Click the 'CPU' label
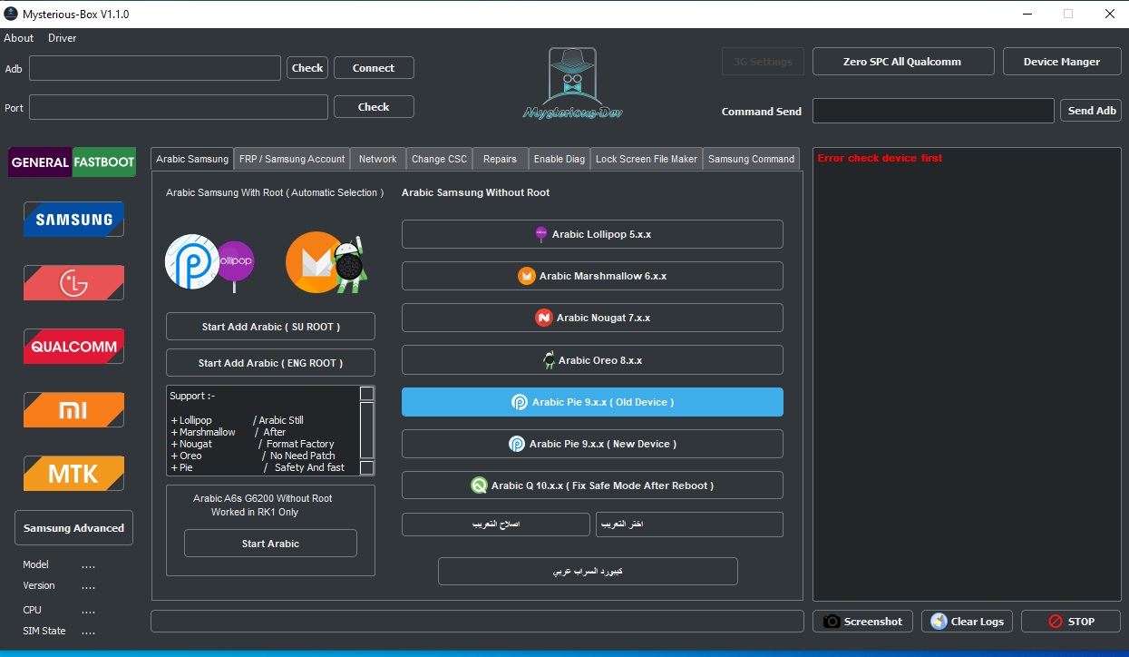Viewport: 1129px width, 657px height. click(x=33, y=610)
